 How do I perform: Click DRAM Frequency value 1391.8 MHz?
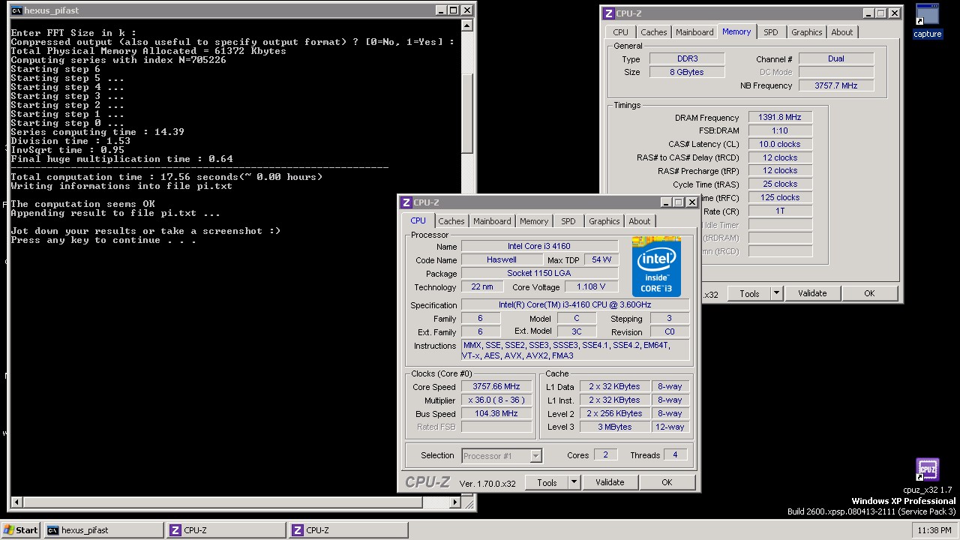point(780,118)
